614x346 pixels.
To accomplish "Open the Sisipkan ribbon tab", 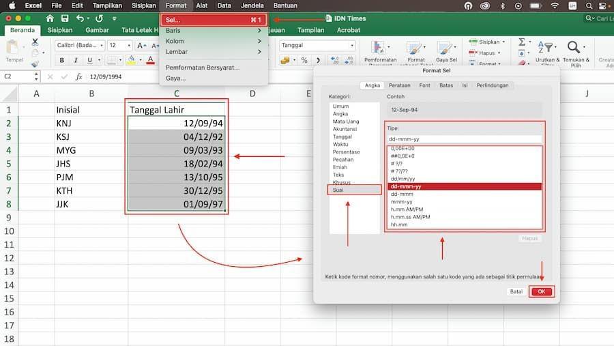I will click(60, 30).
